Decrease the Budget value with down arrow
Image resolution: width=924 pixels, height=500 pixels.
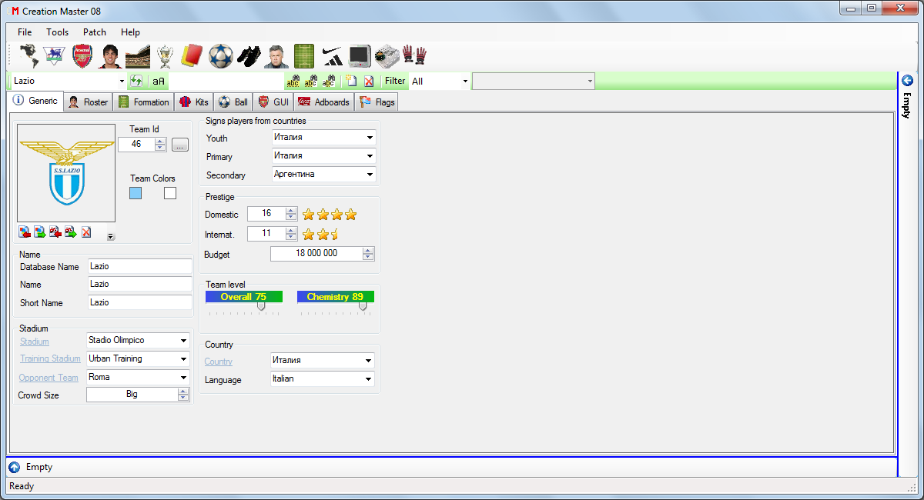pyautogui.click(x=368, y=257)
